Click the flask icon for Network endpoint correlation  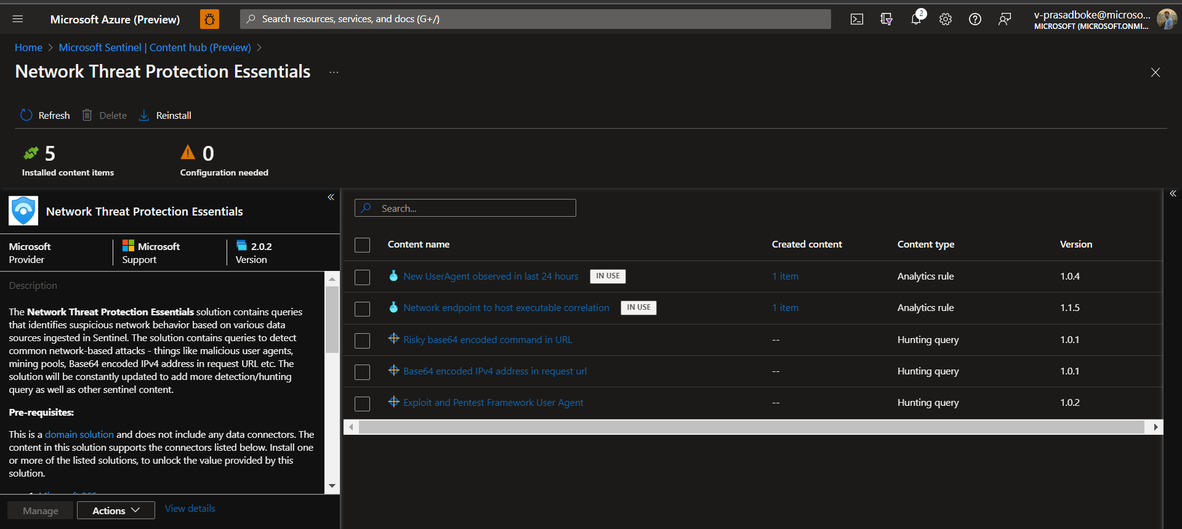coord(393,307)
